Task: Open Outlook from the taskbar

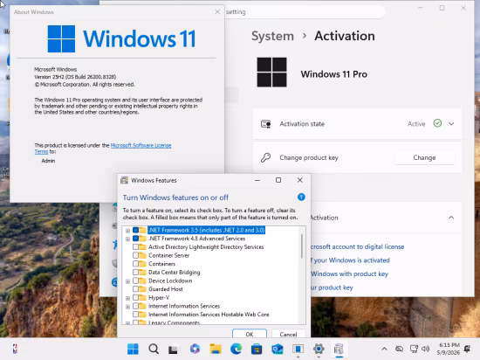Action: point(278,349)
